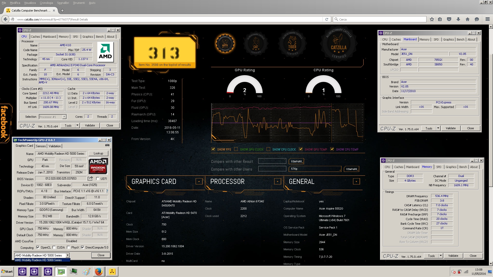
Task: Open Tools dropdown arrow in Mainboard CPU-Z window
Action: tap(438, 128)
